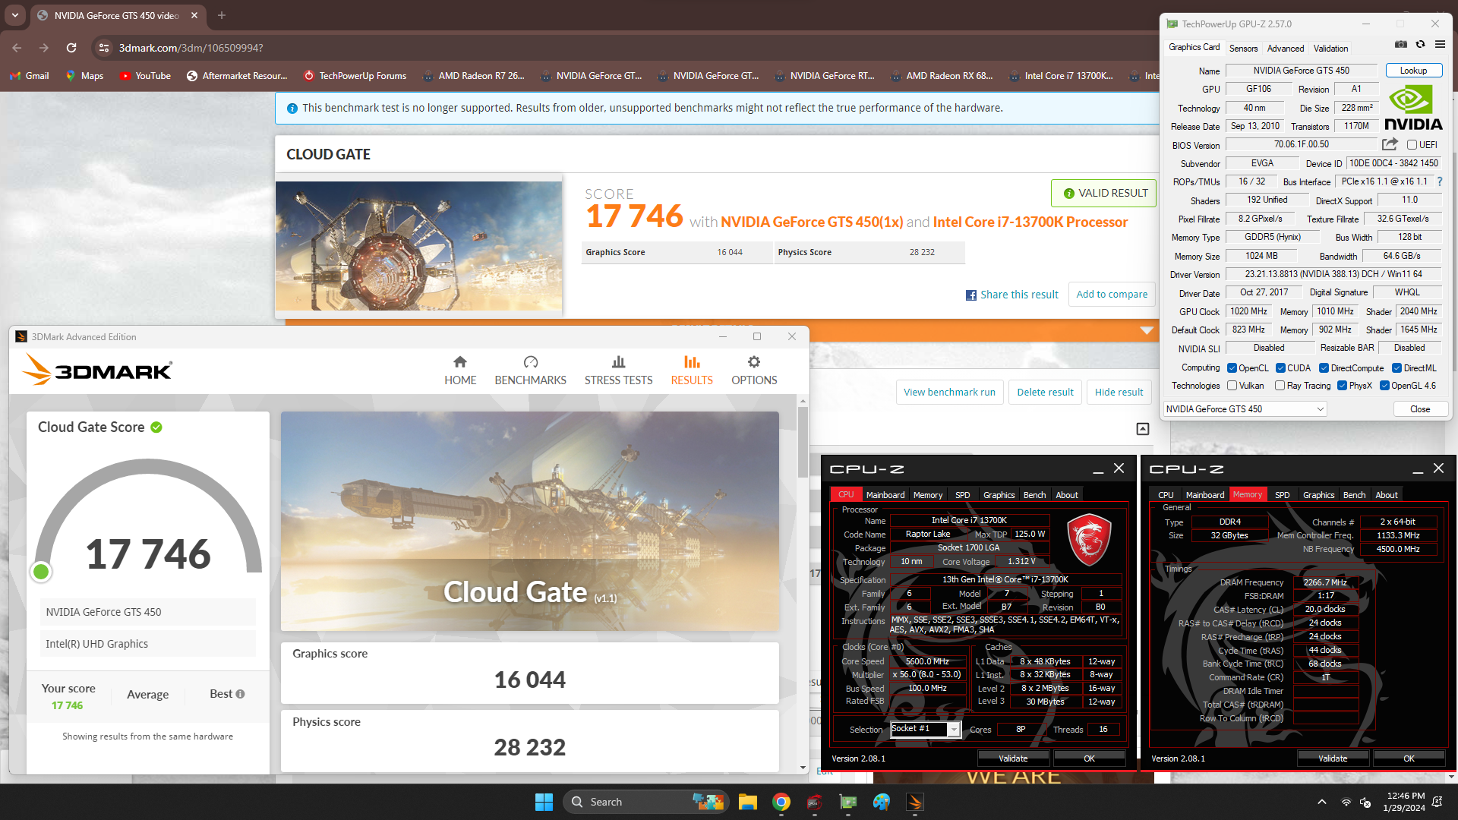Open RESULTS in 3DMark navigation
1458x820 pixels.
[x=692, y=371]
